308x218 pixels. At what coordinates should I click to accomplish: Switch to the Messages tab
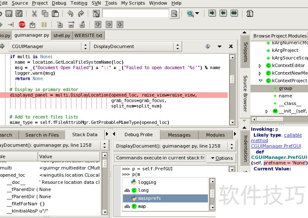pyautogui.click(x=179, y=135)
